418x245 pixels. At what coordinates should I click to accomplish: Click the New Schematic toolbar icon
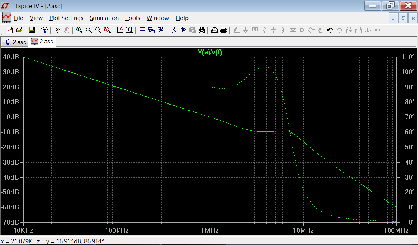10,30
